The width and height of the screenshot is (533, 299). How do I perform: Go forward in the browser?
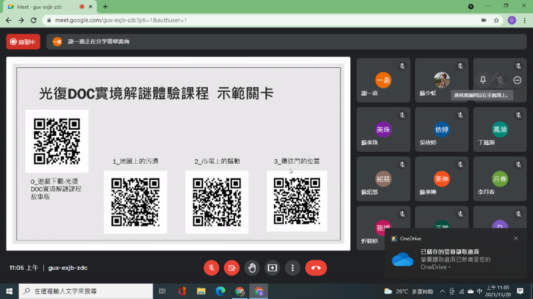click(x=21, y=21)
